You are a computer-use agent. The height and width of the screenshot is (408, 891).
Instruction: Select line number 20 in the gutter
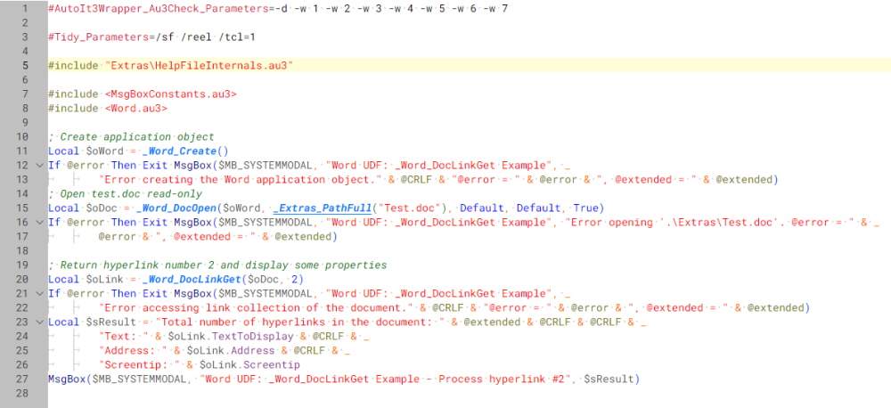[x=22, y=279]
